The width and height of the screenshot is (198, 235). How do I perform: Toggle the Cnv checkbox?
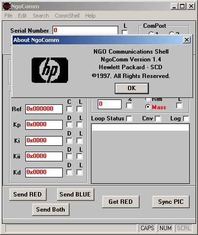(158, 118)
